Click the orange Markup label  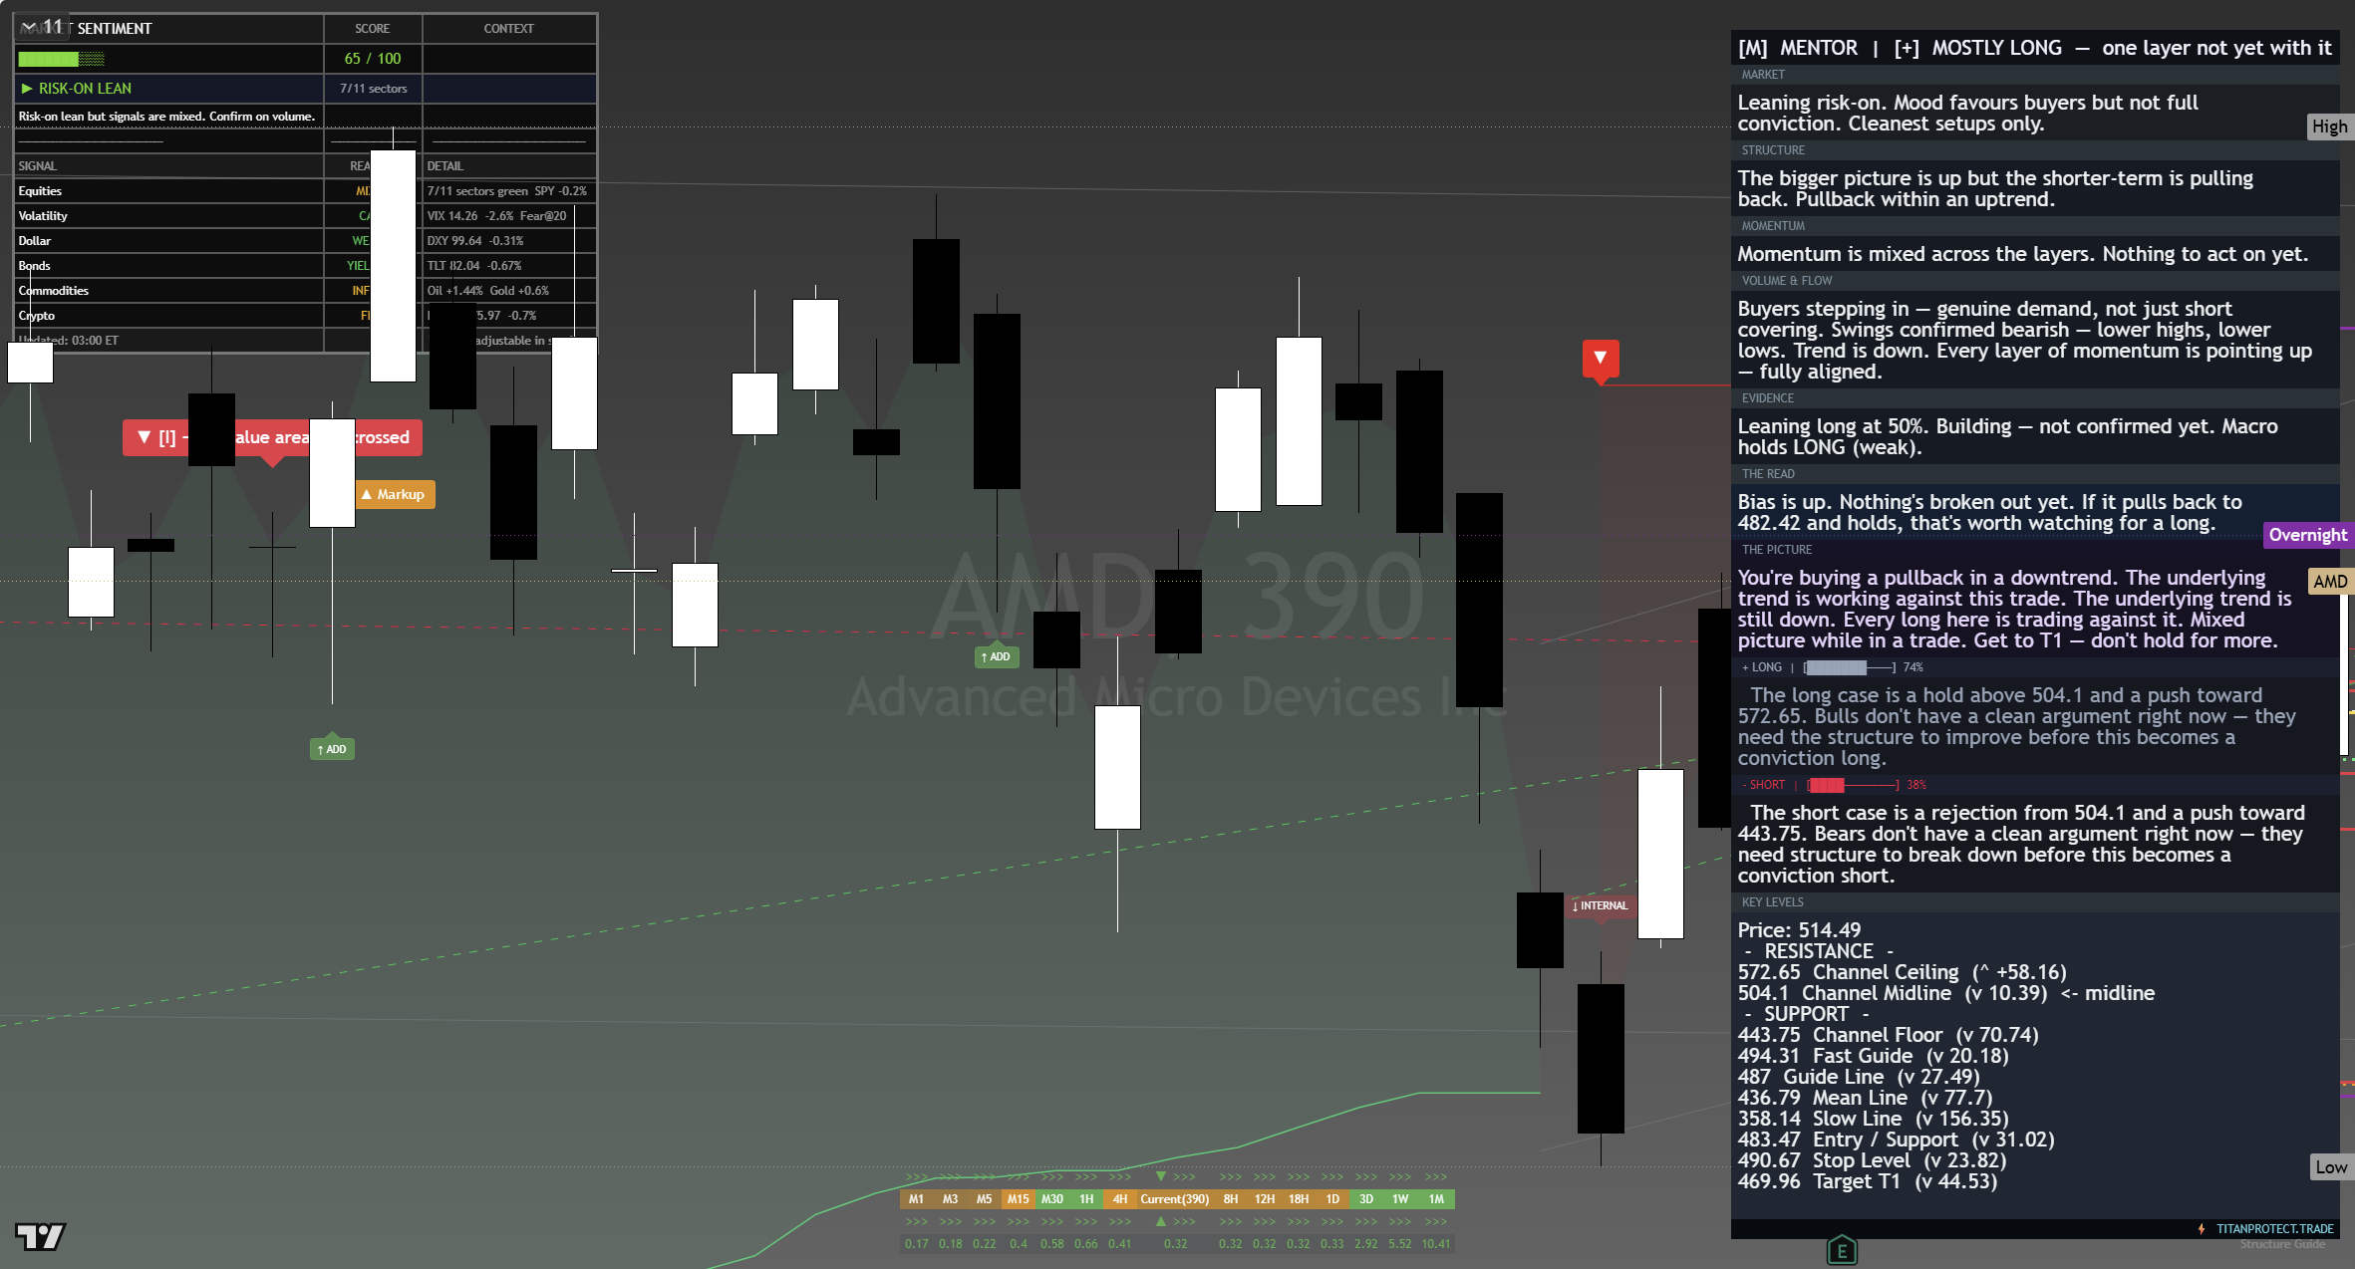click(396, 495)
